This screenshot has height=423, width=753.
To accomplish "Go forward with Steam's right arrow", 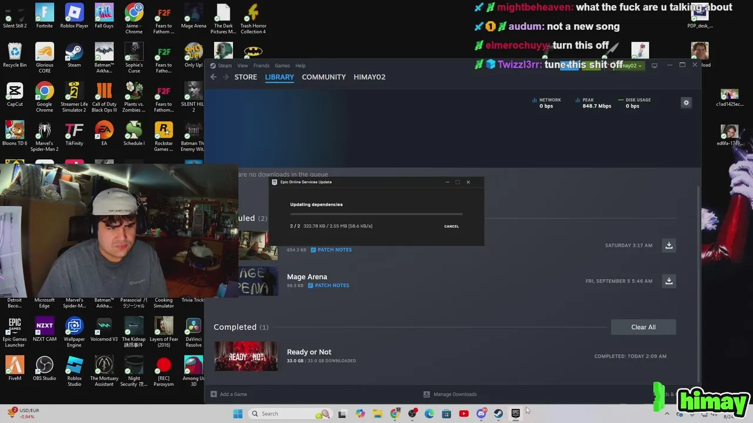I will 225,77.
